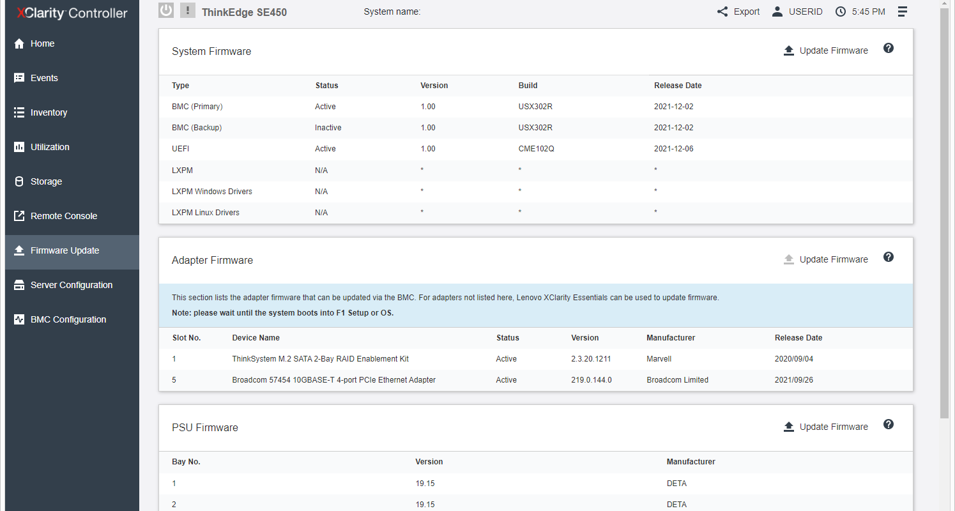955x511 pixels.
Task: Click the Firmware Update upload icon in sidebar
Action: (x=19, y=250)
